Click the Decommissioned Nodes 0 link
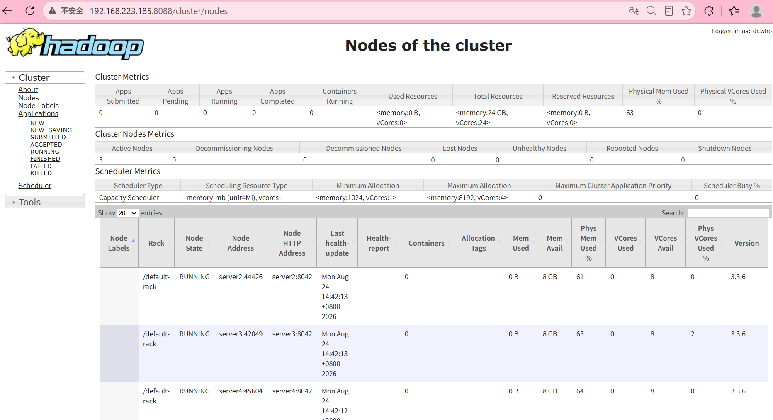 pyautogui.click(x=305, y=160)
